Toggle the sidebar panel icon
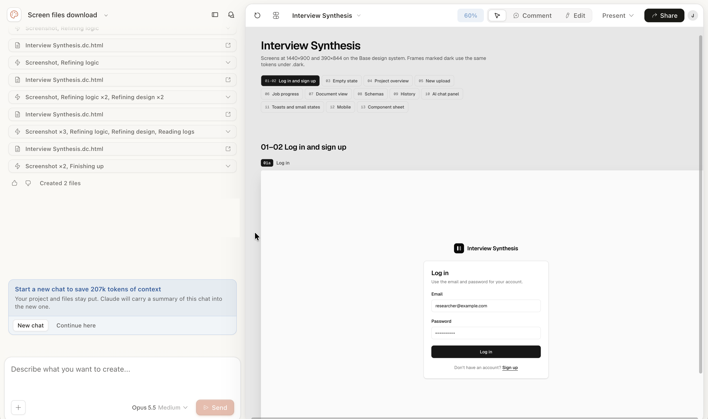The image size is (708, 419). (x=215, y=15)
